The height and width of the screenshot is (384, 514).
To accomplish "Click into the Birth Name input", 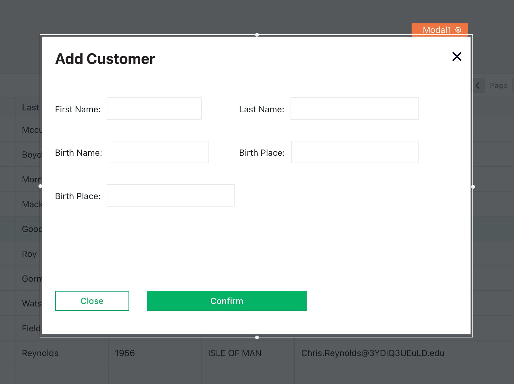I will pos(158,152).
